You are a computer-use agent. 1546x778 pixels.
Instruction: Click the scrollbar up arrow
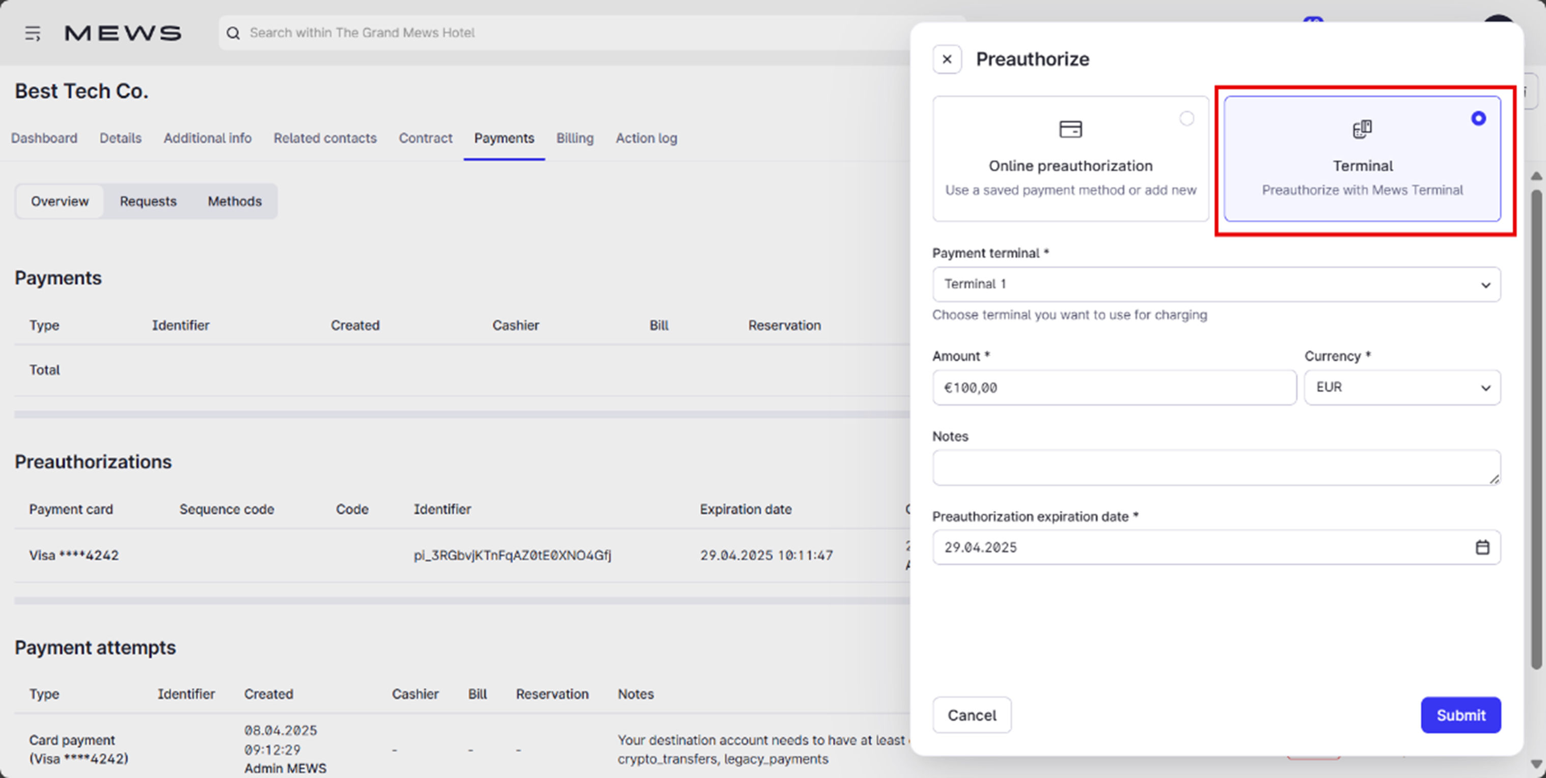pos(1536,176)
